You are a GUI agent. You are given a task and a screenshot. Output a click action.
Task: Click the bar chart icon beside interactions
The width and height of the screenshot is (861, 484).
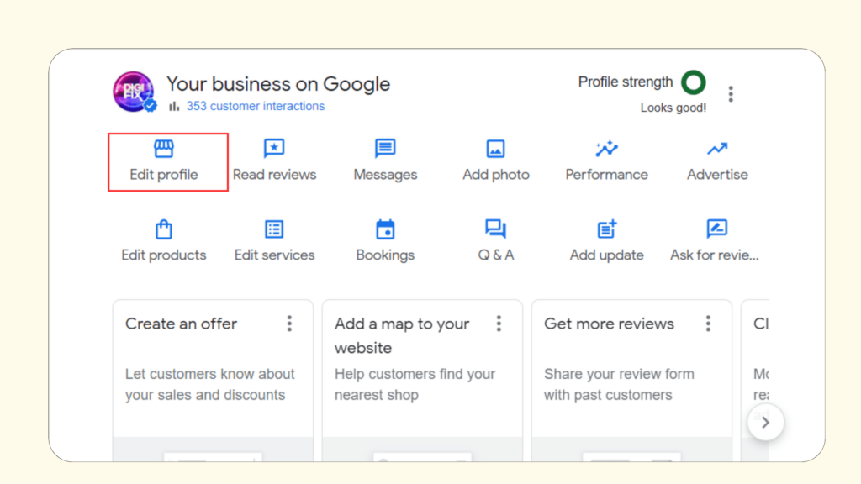(174, 106)
